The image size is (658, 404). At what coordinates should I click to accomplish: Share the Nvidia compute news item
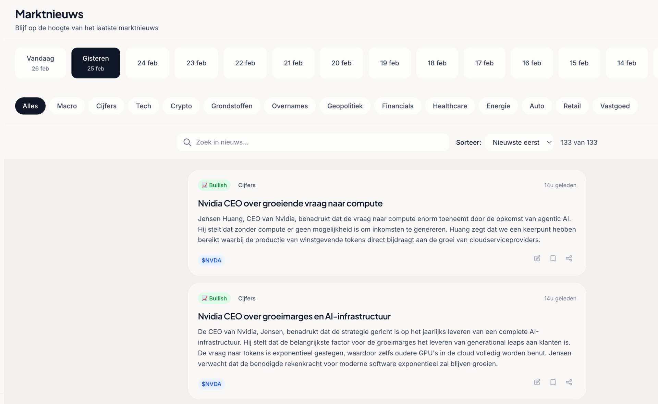[569, 258]
